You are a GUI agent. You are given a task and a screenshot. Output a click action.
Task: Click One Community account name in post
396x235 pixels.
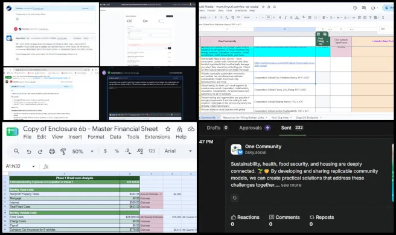coord(263,146)
